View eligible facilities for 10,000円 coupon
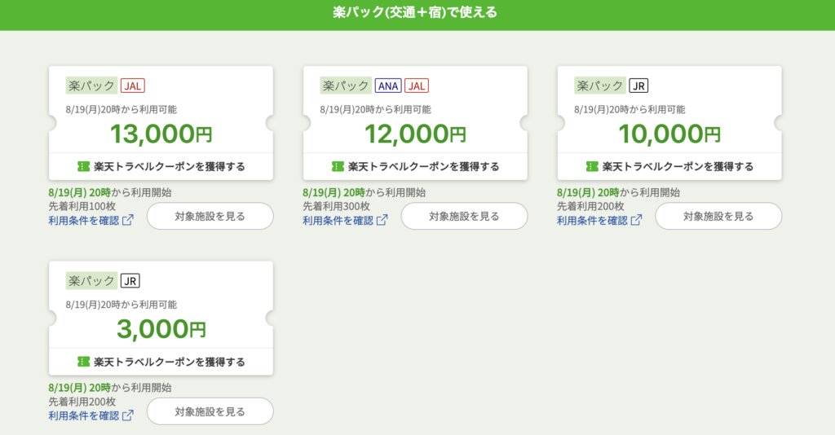Image resolution: width=835 pixels, height=435 pixels. [x=718, y=216]
